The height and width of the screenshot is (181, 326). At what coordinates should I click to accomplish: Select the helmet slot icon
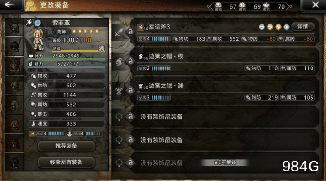pos(119,62)
